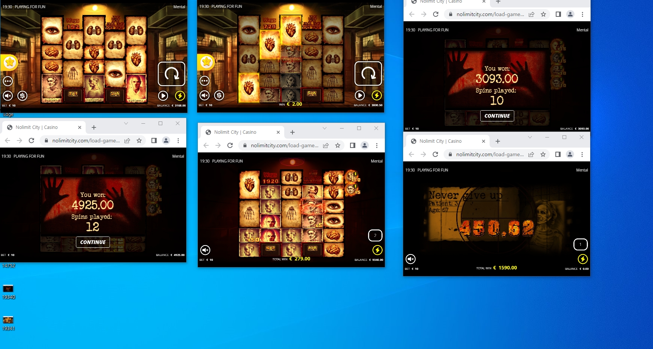Go back in the 3093.00 win browser window
The image size is (653, 349).
[x=412, y=14]
